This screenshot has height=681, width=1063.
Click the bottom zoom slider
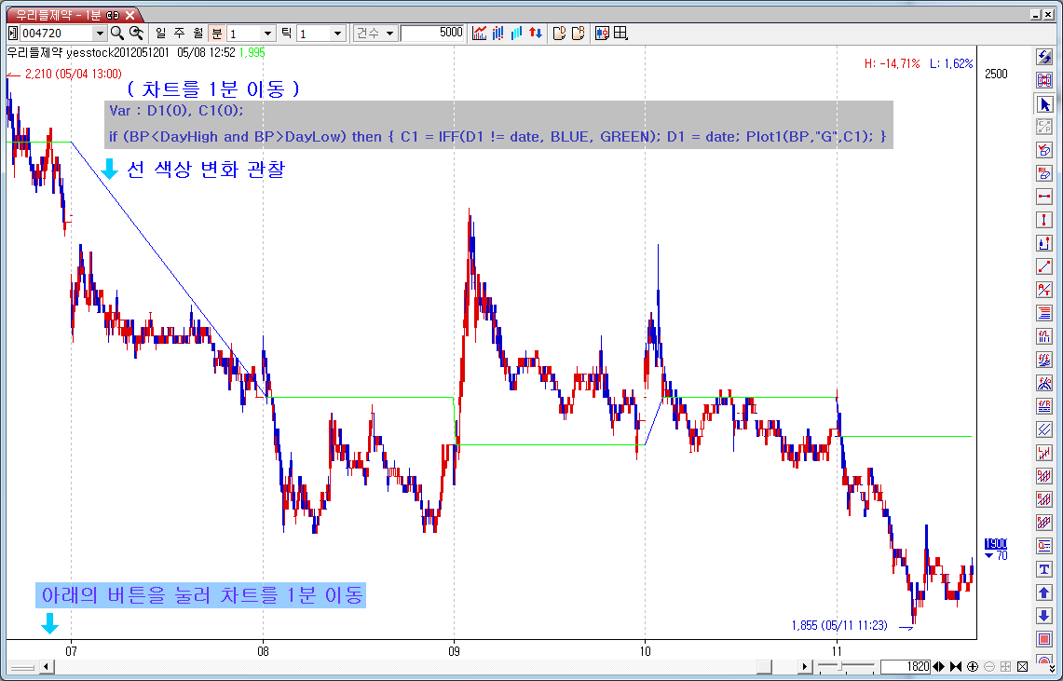pos(845,666)
